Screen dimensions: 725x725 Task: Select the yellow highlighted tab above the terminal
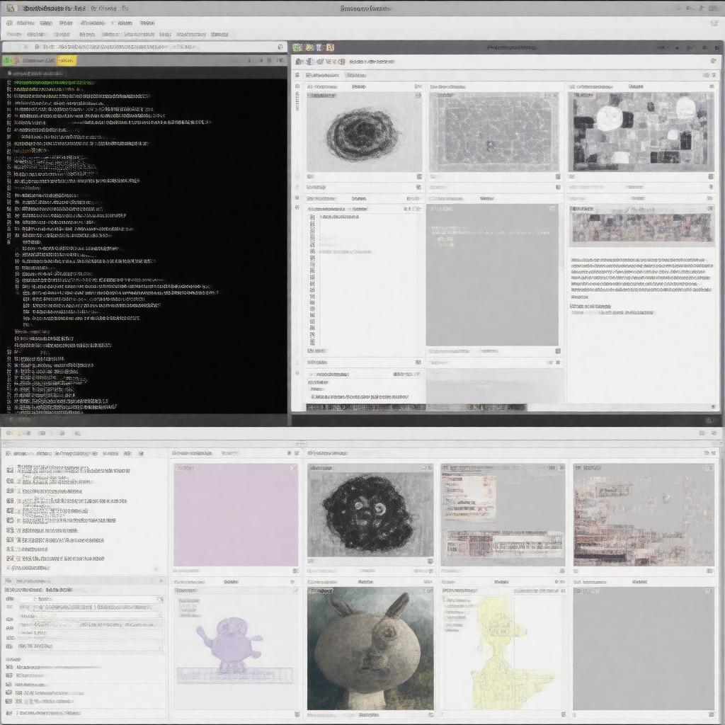click(x=66, y=61)
